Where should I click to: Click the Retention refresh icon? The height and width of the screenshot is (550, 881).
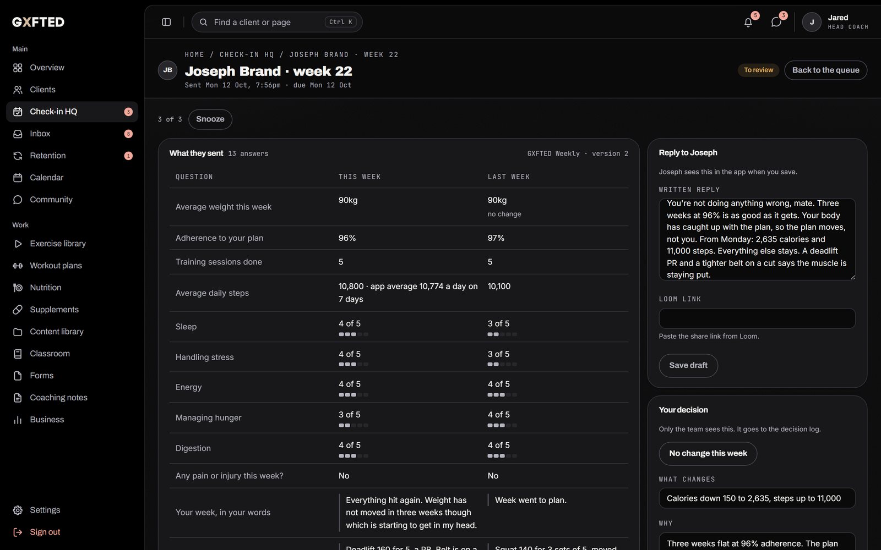point(18,156)
